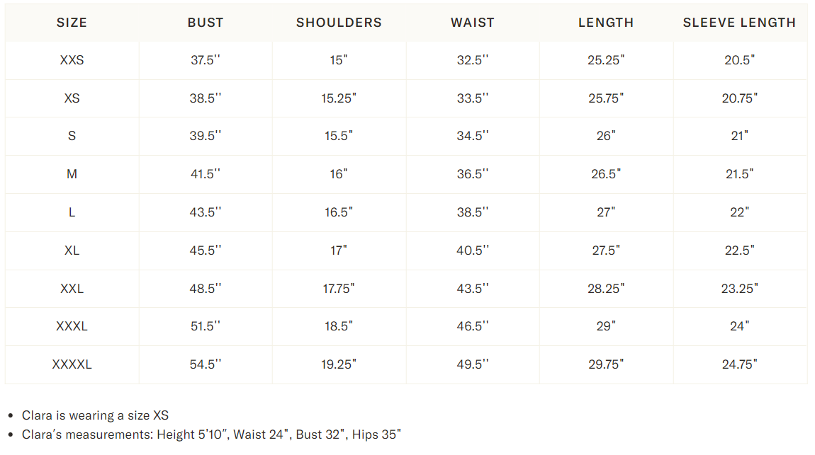Select the XXS size row label
The height and width of the screenshot is (455, 815).
tap(72, 60)
